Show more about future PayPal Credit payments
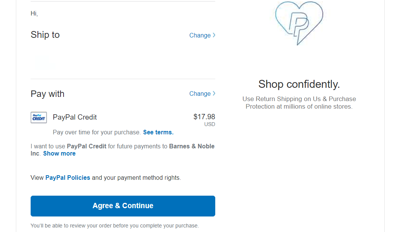Screen dimensions: 404x232 click(59, 153)
